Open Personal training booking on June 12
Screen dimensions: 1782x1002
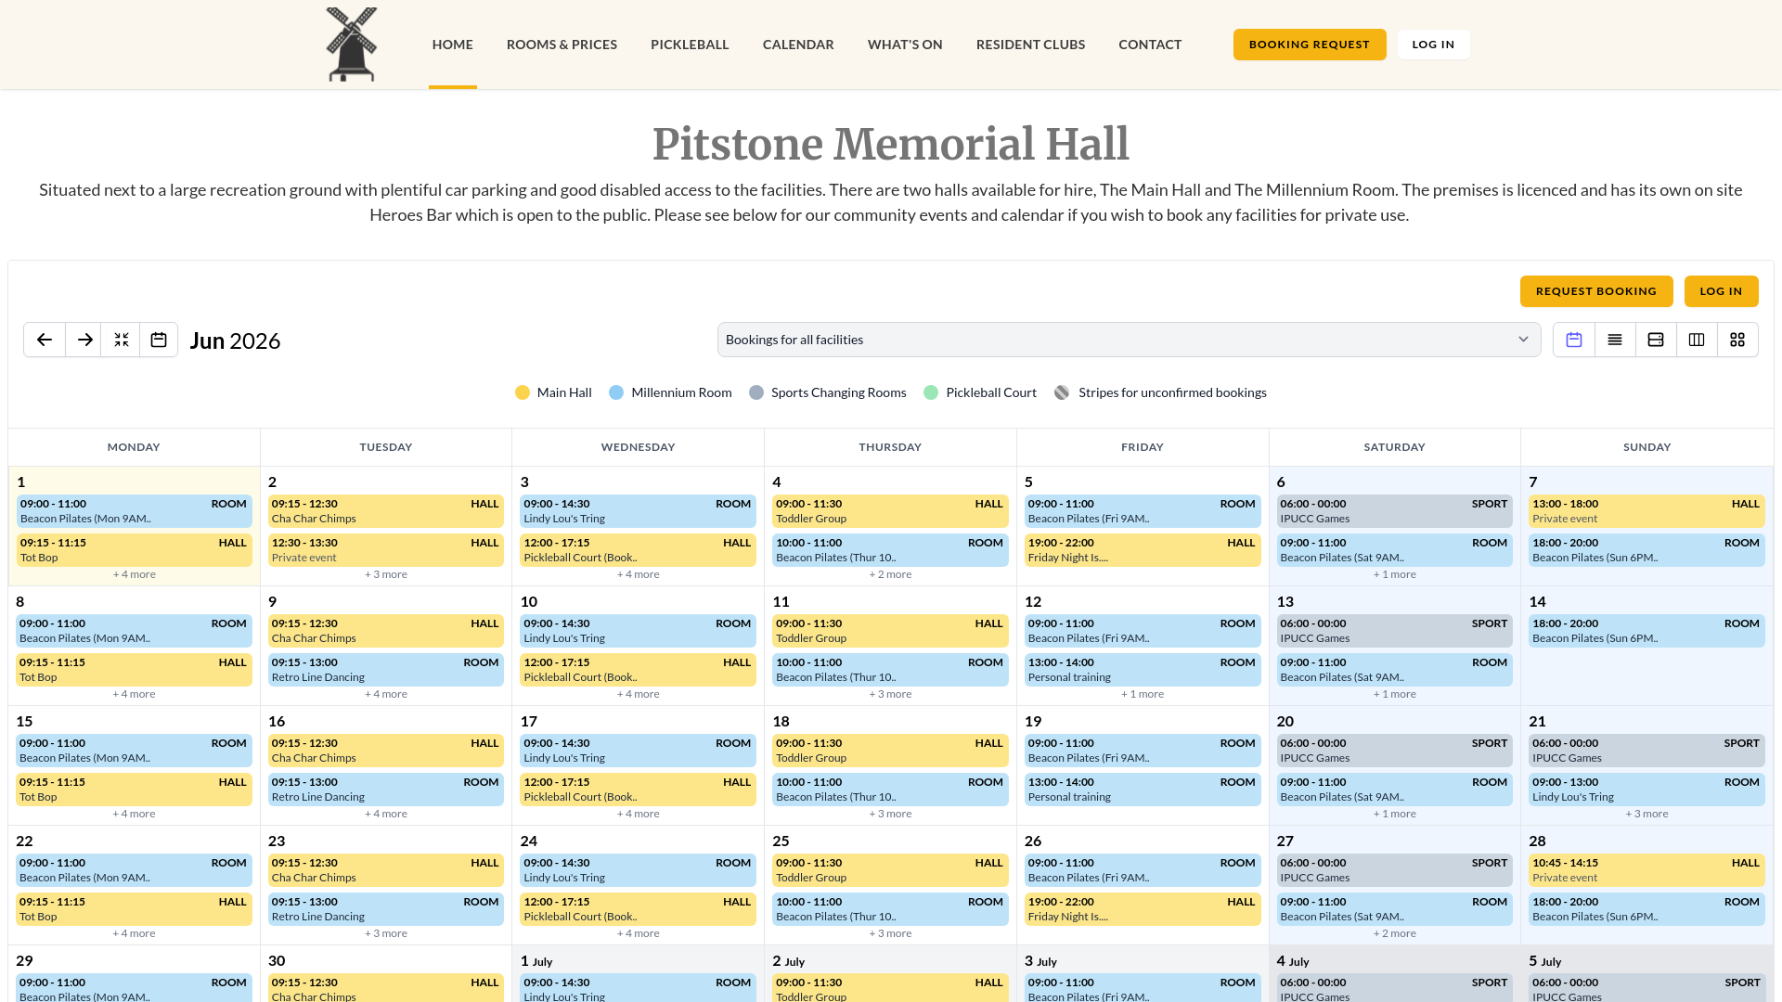coord(1143,670)
